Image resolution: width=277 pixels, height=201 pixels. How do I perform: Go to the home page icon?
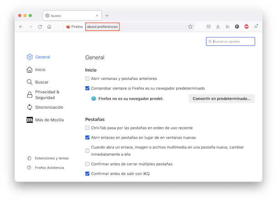point(49,27)
